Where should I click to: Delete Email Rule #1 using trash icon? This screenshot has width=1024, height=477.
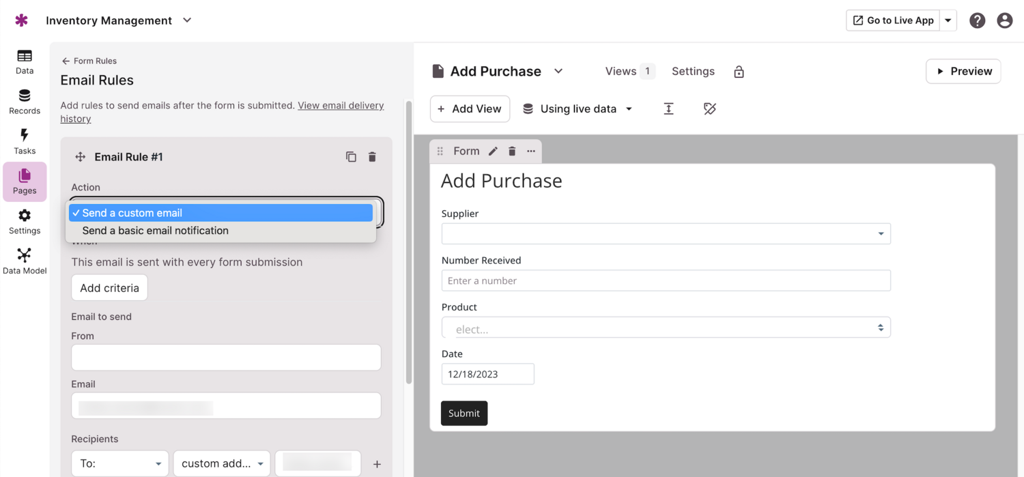372,157
